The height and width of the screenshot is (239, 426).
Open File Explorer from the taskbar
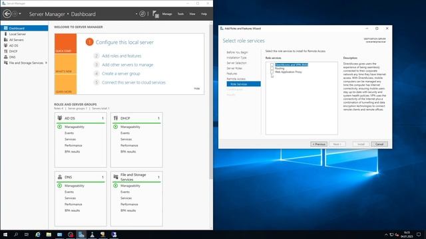tap(49, 234)
